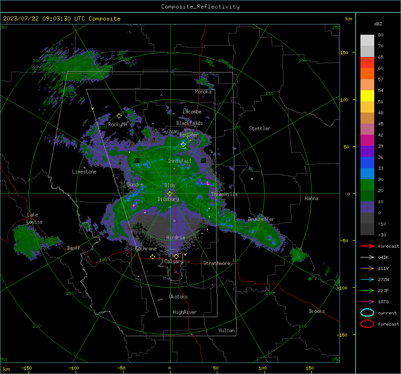401x374 pixels.
Task: Click the Ponoka town label
Action: [x=203, y=92]
